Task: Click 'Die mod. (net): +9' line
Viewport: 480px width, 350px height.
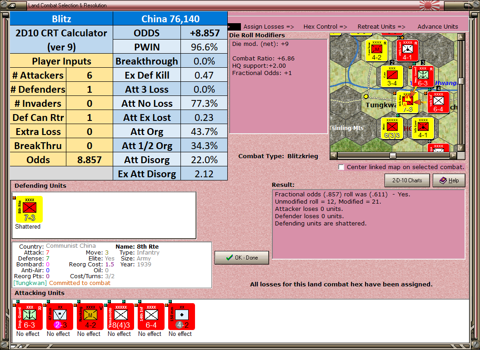Action: point(260,44)
